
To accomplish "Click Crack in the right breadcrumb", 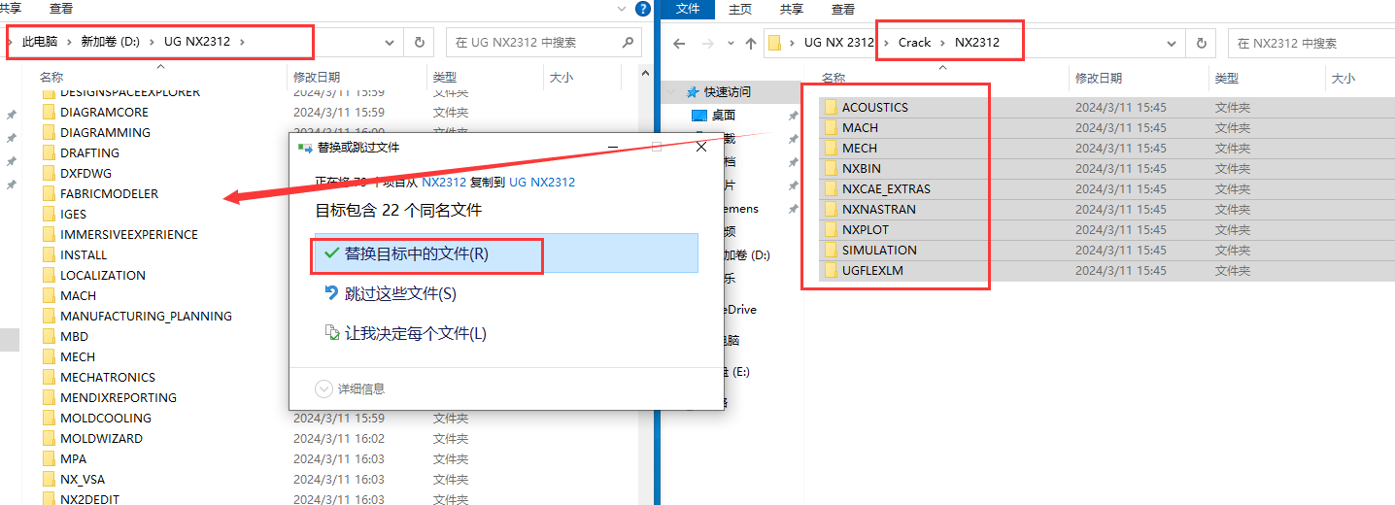I will 914,43.
